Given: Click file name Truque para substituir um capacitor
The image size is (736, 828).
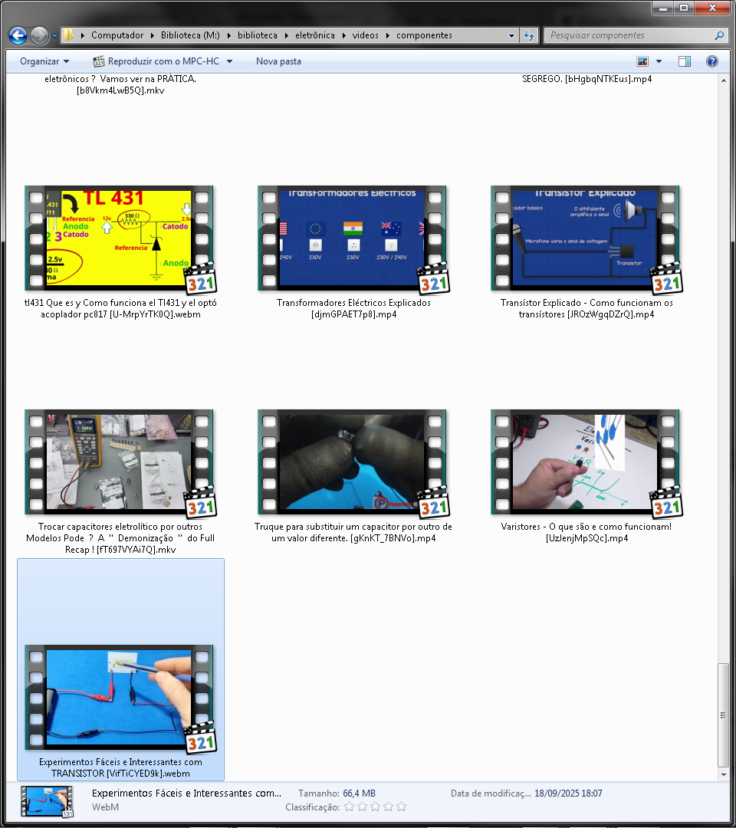Looking at the screenshot, I should point(353,532).
